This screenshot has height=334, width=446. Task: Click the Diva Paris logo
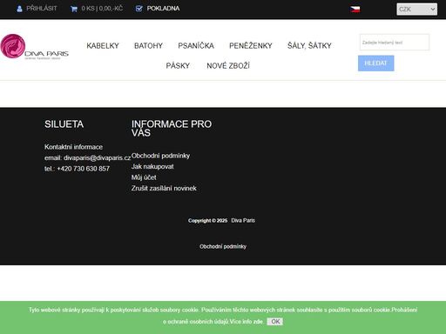(x=34, y=47)
